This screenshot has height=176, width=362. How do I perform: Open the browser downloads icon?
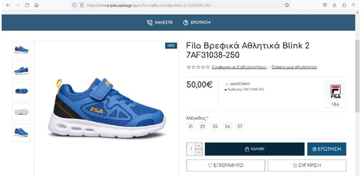point(334,5)
